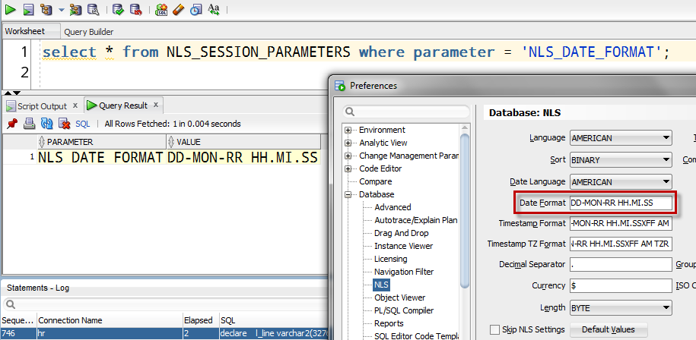Select the NLS preferences item
696x340 pixels.
(x=381, y=284)
